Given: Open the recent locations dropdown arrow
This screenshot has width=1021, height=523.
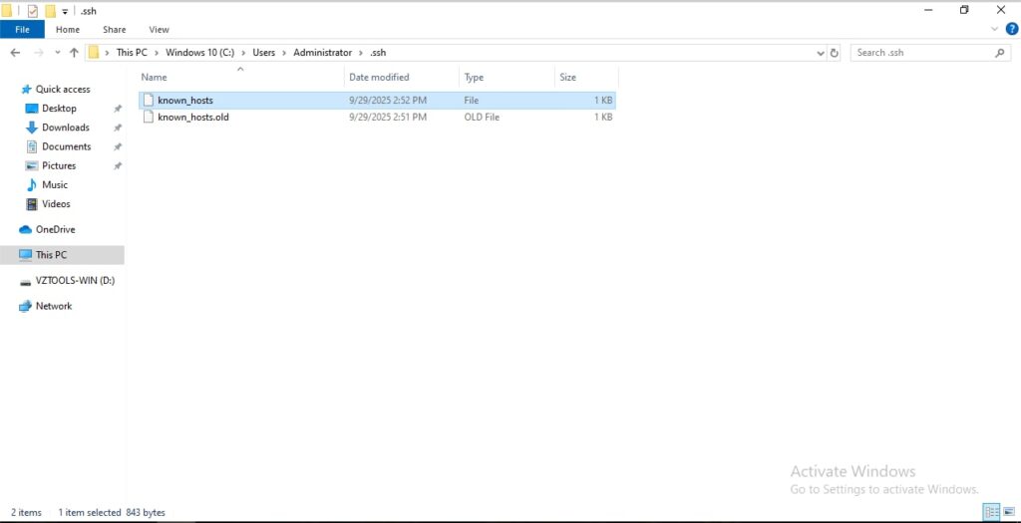Looking at the screenshot, I should 57,53.
